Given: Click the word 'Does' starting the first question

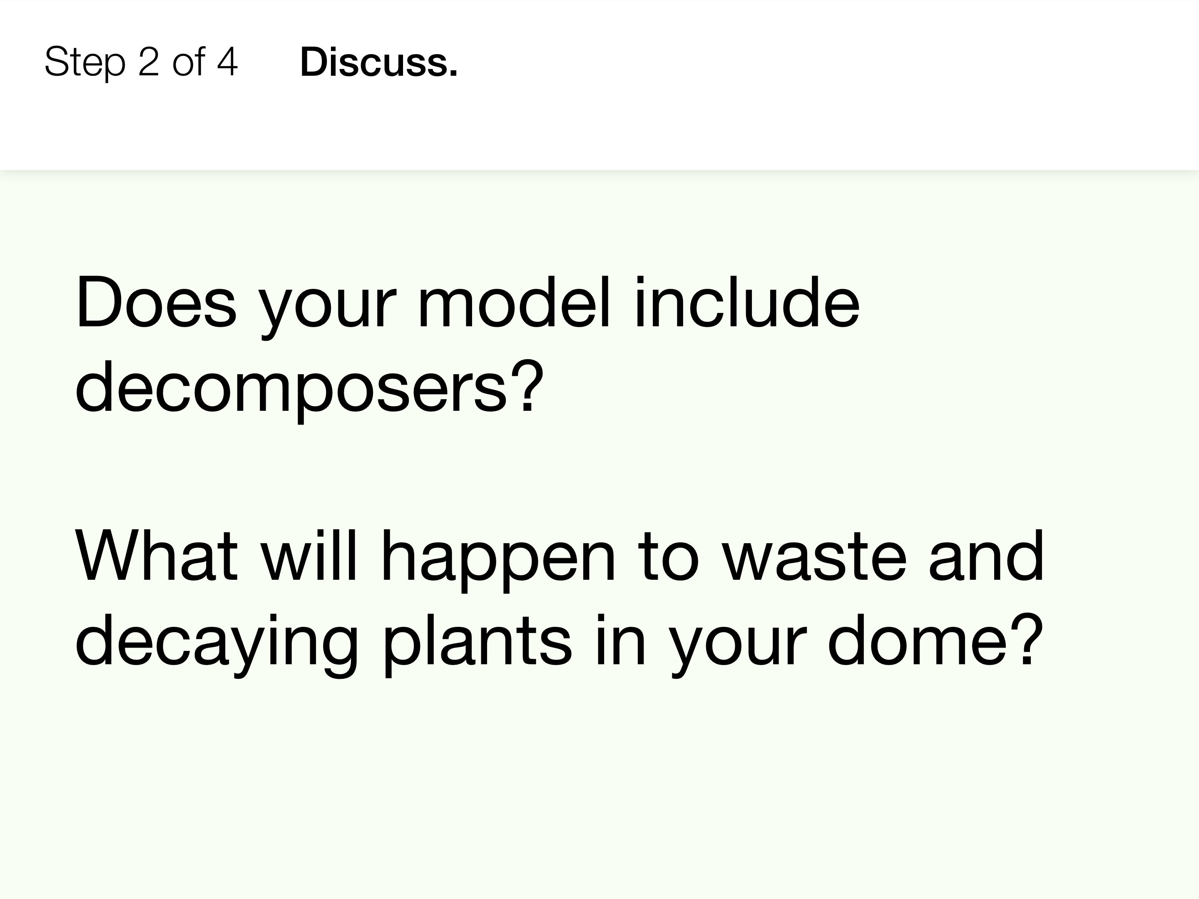Looking at the screenshot, I should point(156,303).
